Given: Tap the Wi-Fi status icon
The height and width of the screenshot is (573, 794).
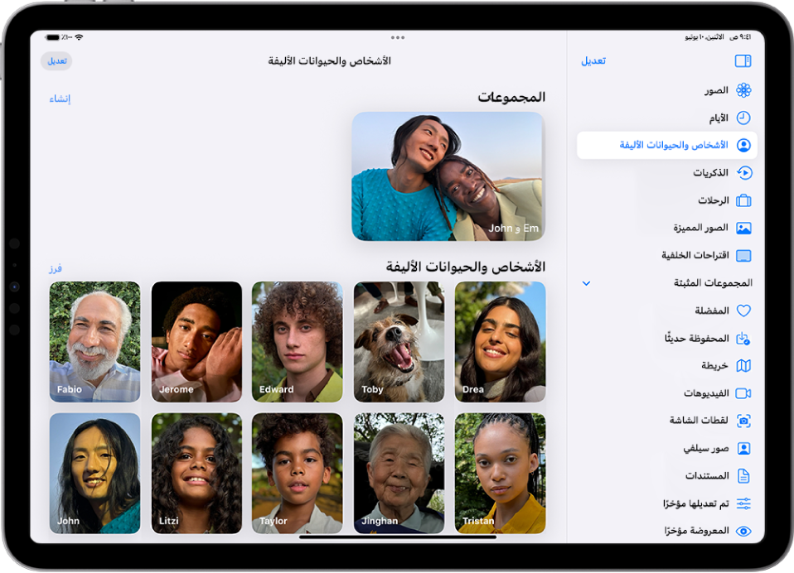Looking at the screenshot, I should coord(79,37).
